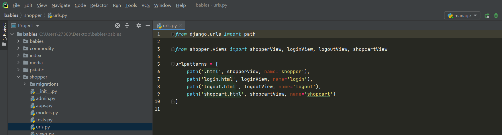
Task: Expand the commodity folder
Action: pos(18,48)
